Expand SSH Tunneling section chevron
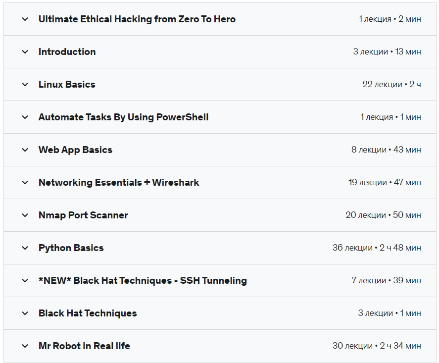The image size is (439, 363). pyautogui.click(x=25, y=281)
